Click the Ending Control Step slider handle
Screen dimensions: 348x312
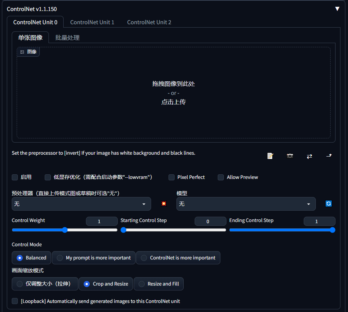click(x=332, y=230)
